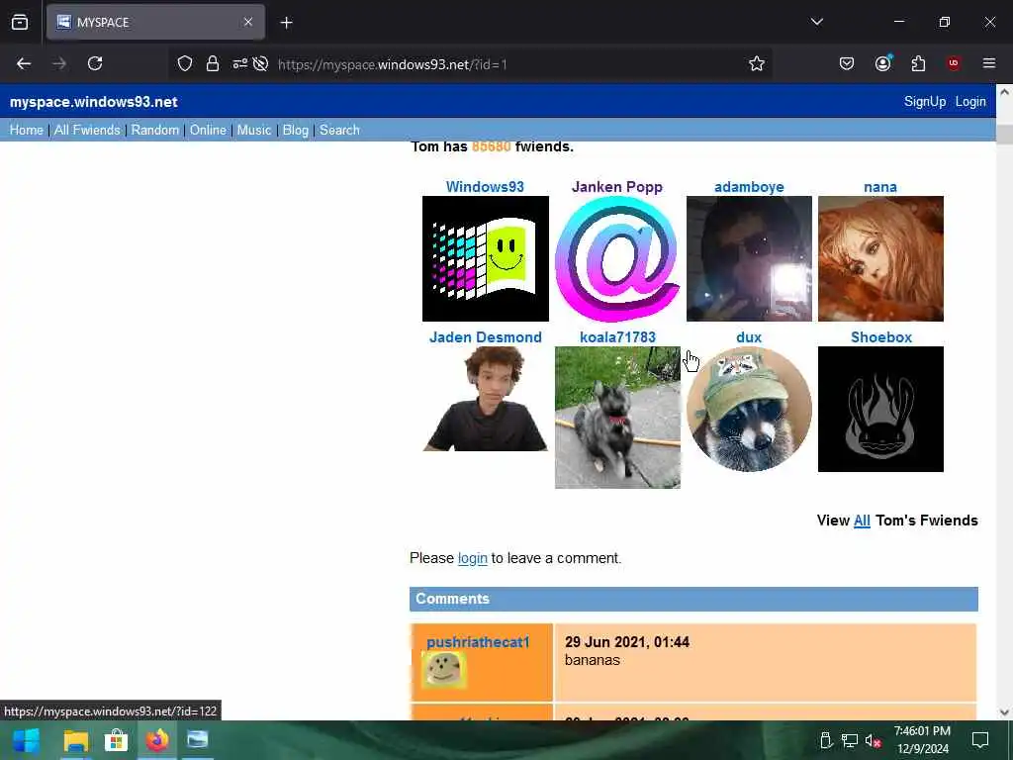Open the Search menu item
The width and height of the screenshot is (1013, 760).
(x=340, y=130)
